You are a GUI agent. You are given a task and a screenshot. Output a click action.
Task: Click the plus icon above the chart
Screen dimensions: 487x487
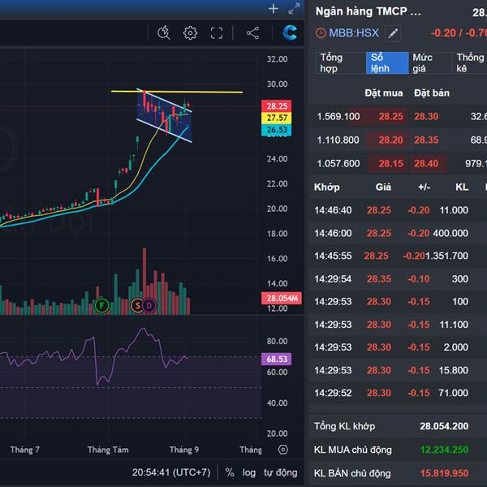click(x=273, y=9)
